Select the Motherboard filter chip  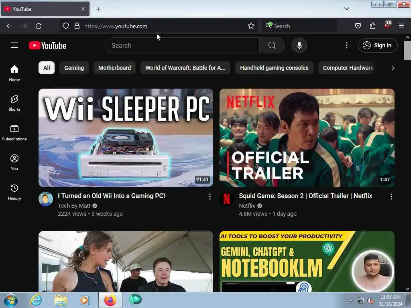tap(114, 68)
